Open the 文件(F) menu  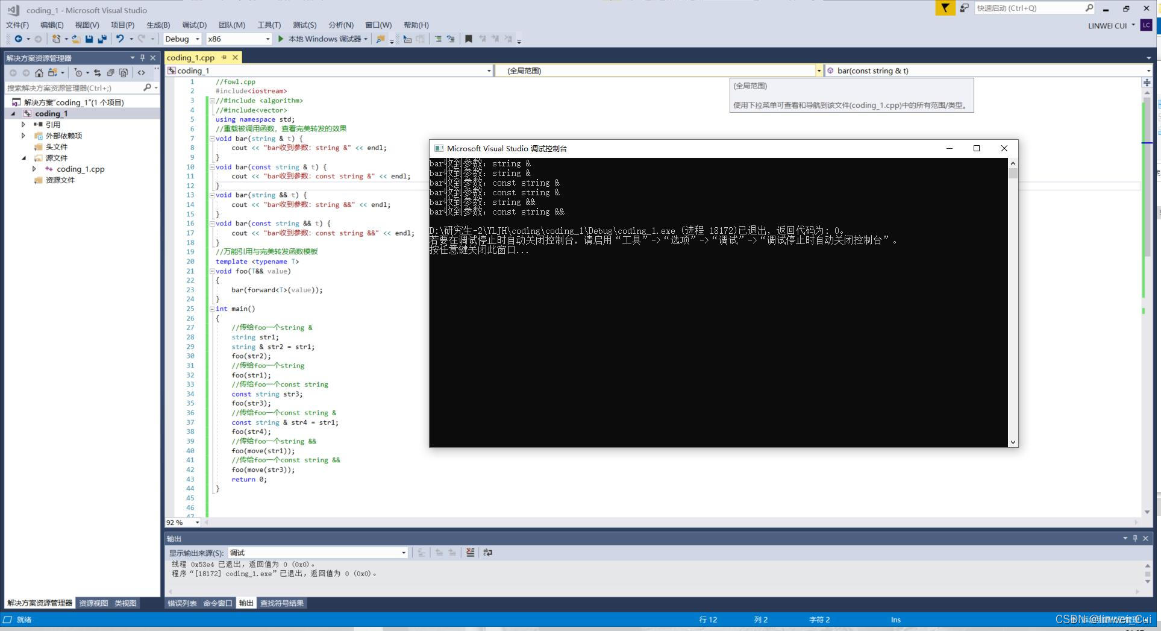tap(17, 25)
